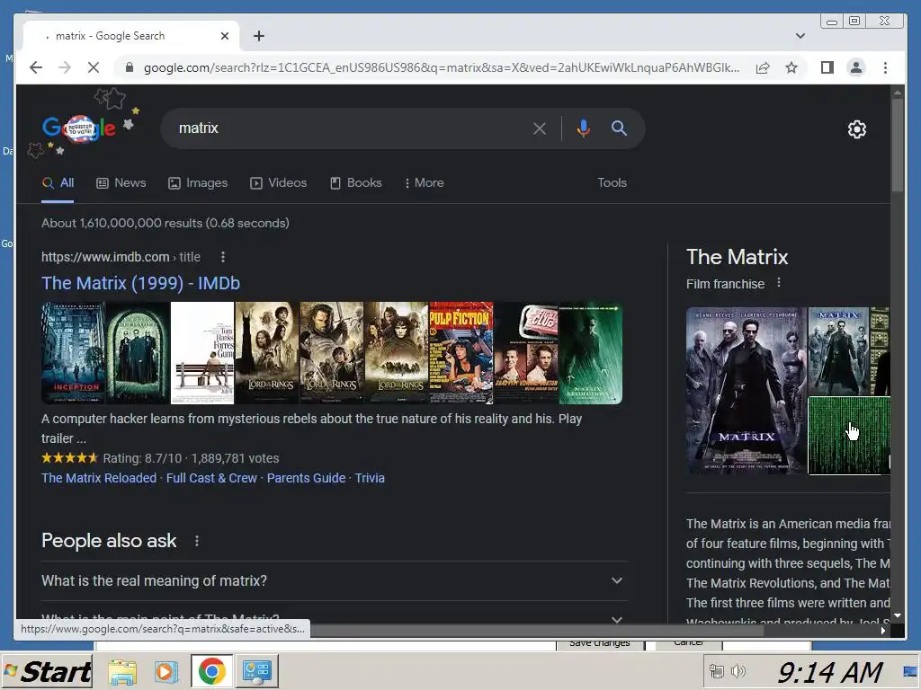Click the Show desktop tray icon
The width and height of the screenshot is (921, 690).
pyautogui.click(x=910, y=671)
